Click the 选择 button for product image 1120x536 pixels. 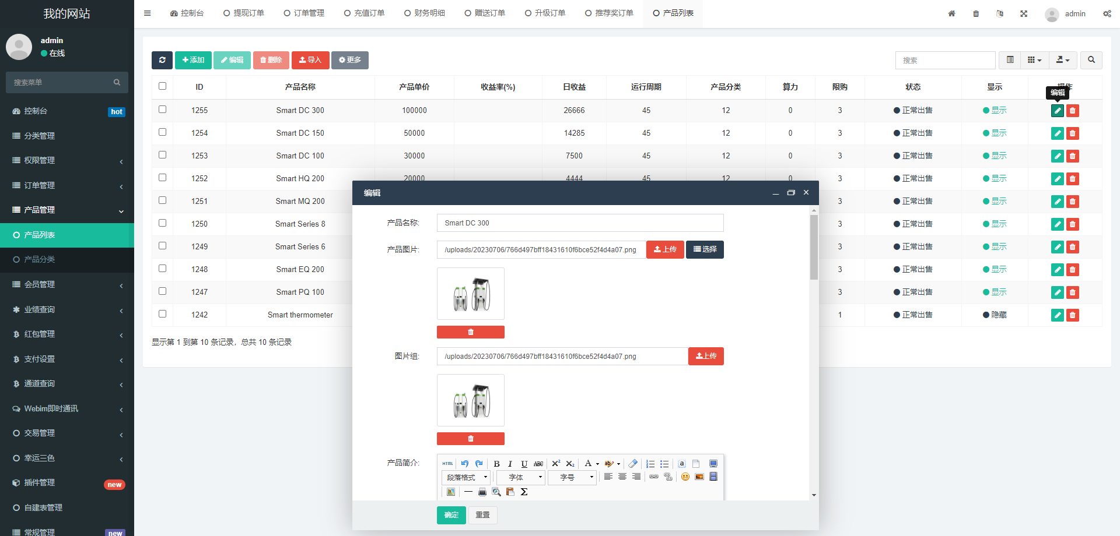pos(705,249)
